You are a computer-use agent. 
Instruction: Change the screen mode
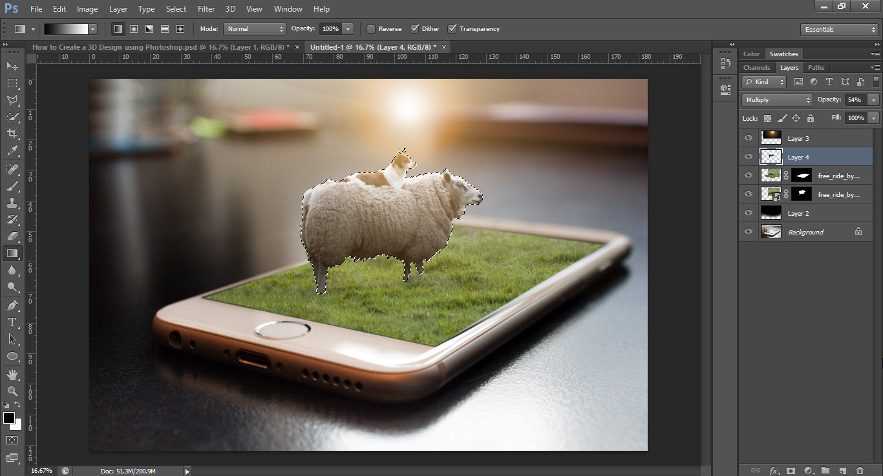(12, 457)
